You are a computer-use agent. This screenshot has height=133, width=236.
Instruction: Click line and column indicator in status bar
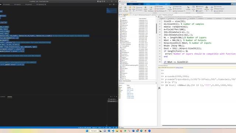tap(84, 127)
